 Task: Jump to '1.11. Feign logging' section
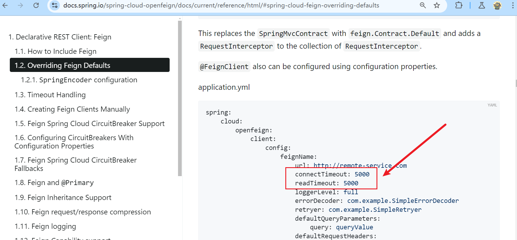pos(45,226)
